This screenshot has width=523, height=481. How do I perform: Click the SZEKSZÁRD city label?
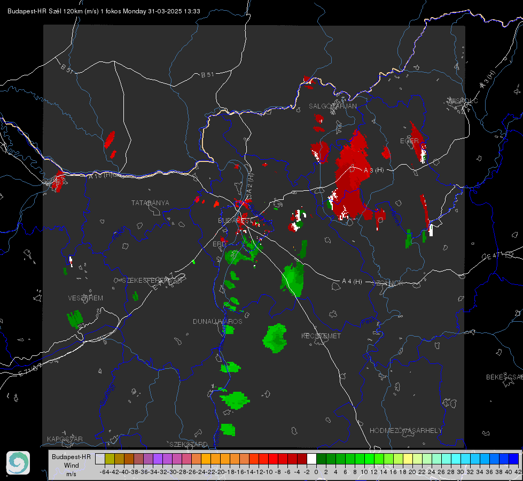tap(189, 444)
